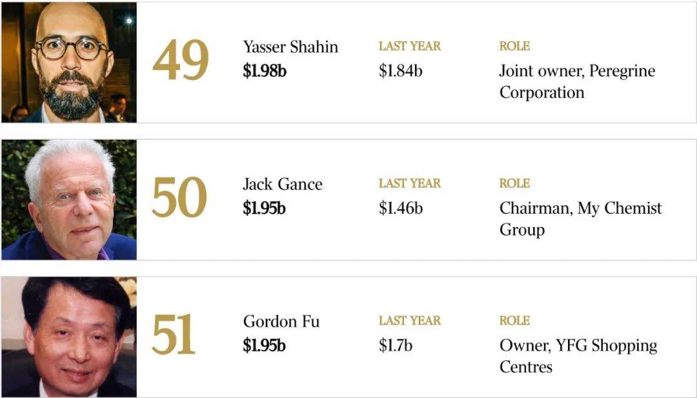Screen dimensions: 697x398
Task: Open Yasser Shahin's portrait photo
Action: (69, 62)
